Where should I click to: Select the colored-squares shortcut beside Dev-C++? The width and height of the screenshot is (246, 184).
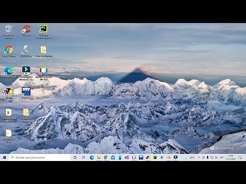9,93
